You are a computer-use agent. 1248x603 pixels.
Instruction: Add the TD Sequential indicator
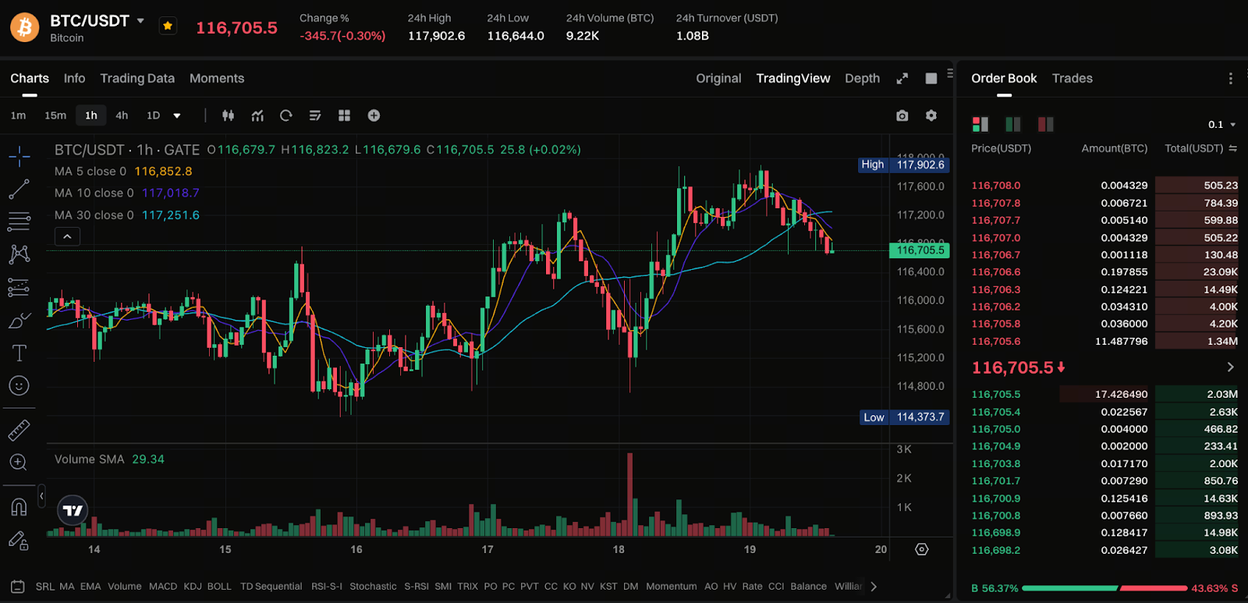coord(271,587)
